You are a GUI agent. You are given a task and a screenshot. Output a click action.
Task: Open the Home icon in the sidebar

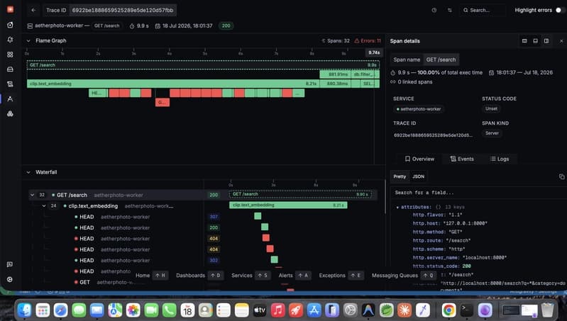point(10,25)
